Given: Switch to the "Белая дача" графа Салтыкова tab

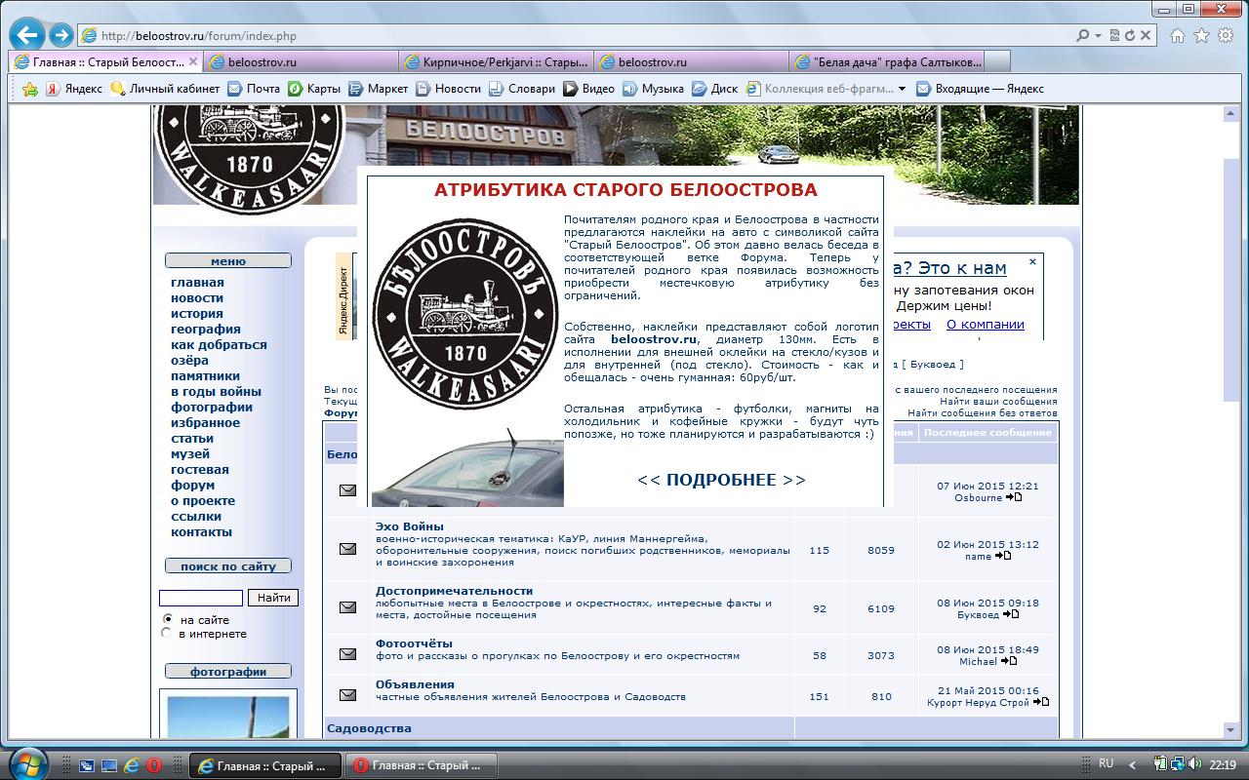Looking at the screenshot, I should pyautogui.click(x=888, y=61).
